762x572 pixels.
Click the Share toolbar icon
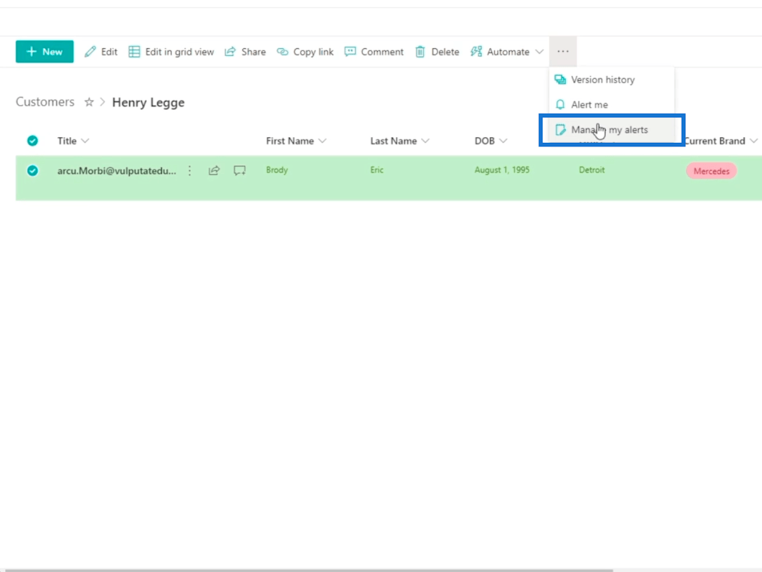230,52
